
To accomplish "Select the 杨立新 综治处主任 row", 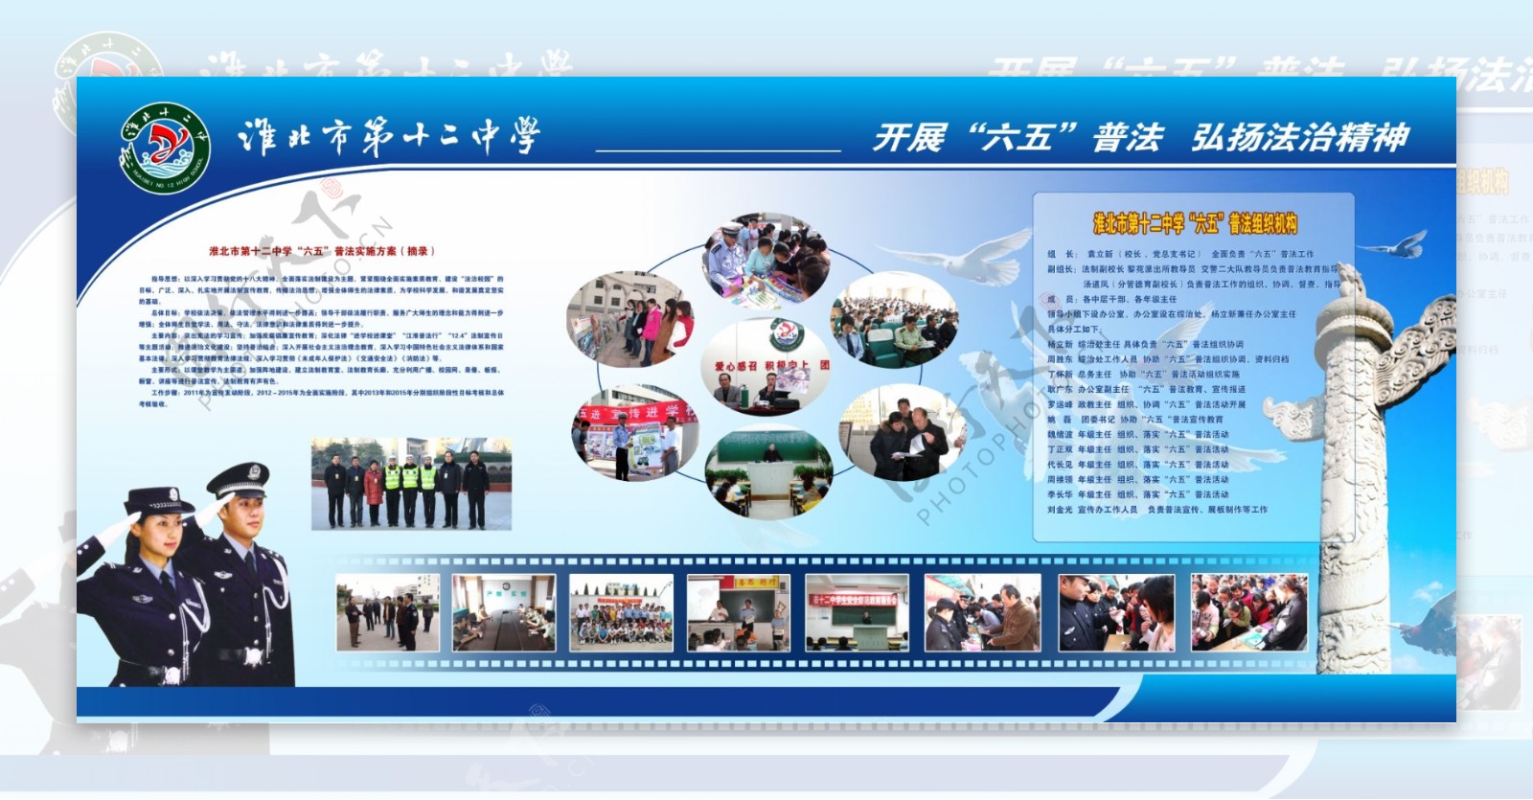I will pos(1145,345).
